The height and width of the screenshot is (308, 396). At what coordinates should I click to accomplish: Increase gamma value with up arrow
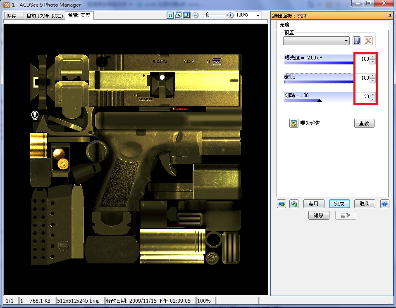tap(372, 95)
